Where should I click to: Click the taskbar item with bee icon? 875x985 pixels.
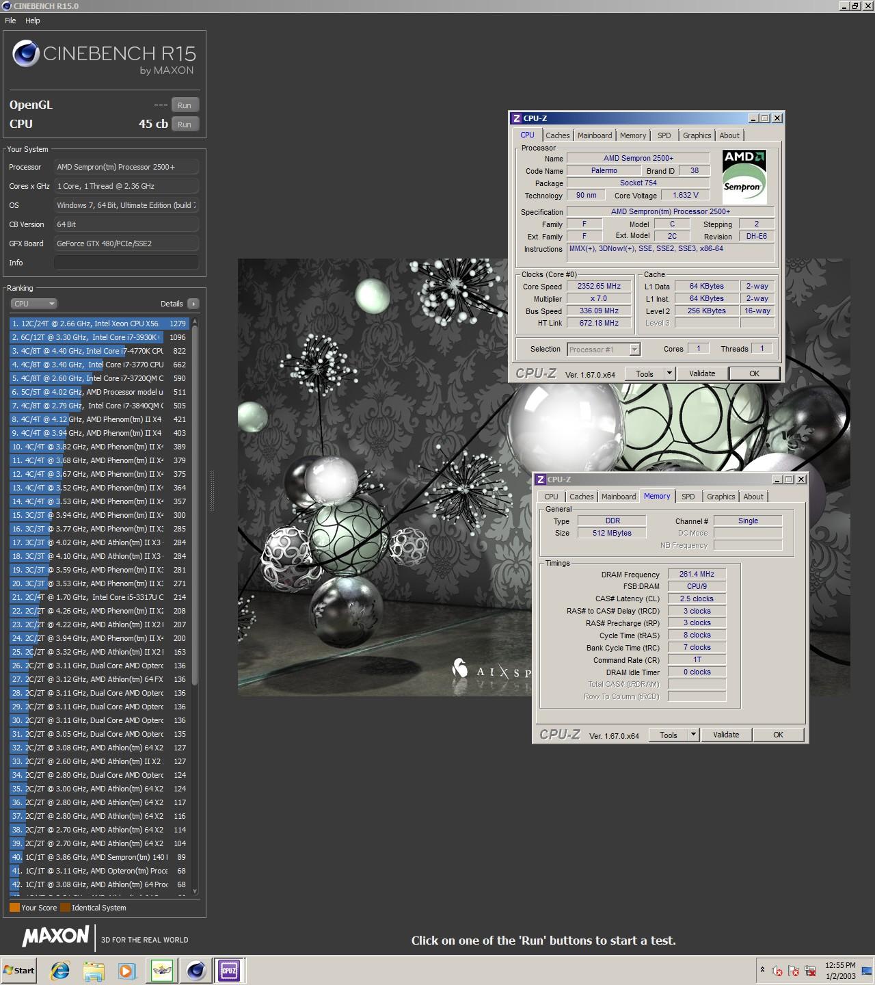[x=162, y=970]
